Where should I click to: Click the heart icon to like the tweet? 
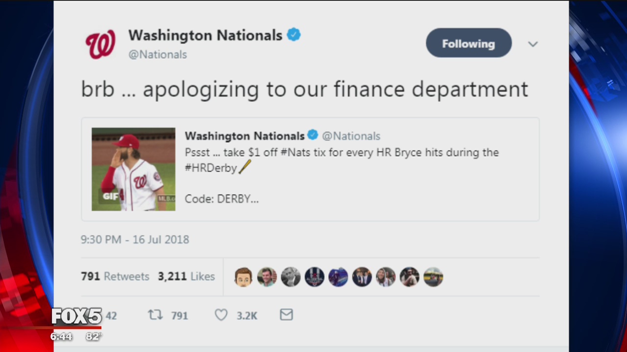(221, 315)
